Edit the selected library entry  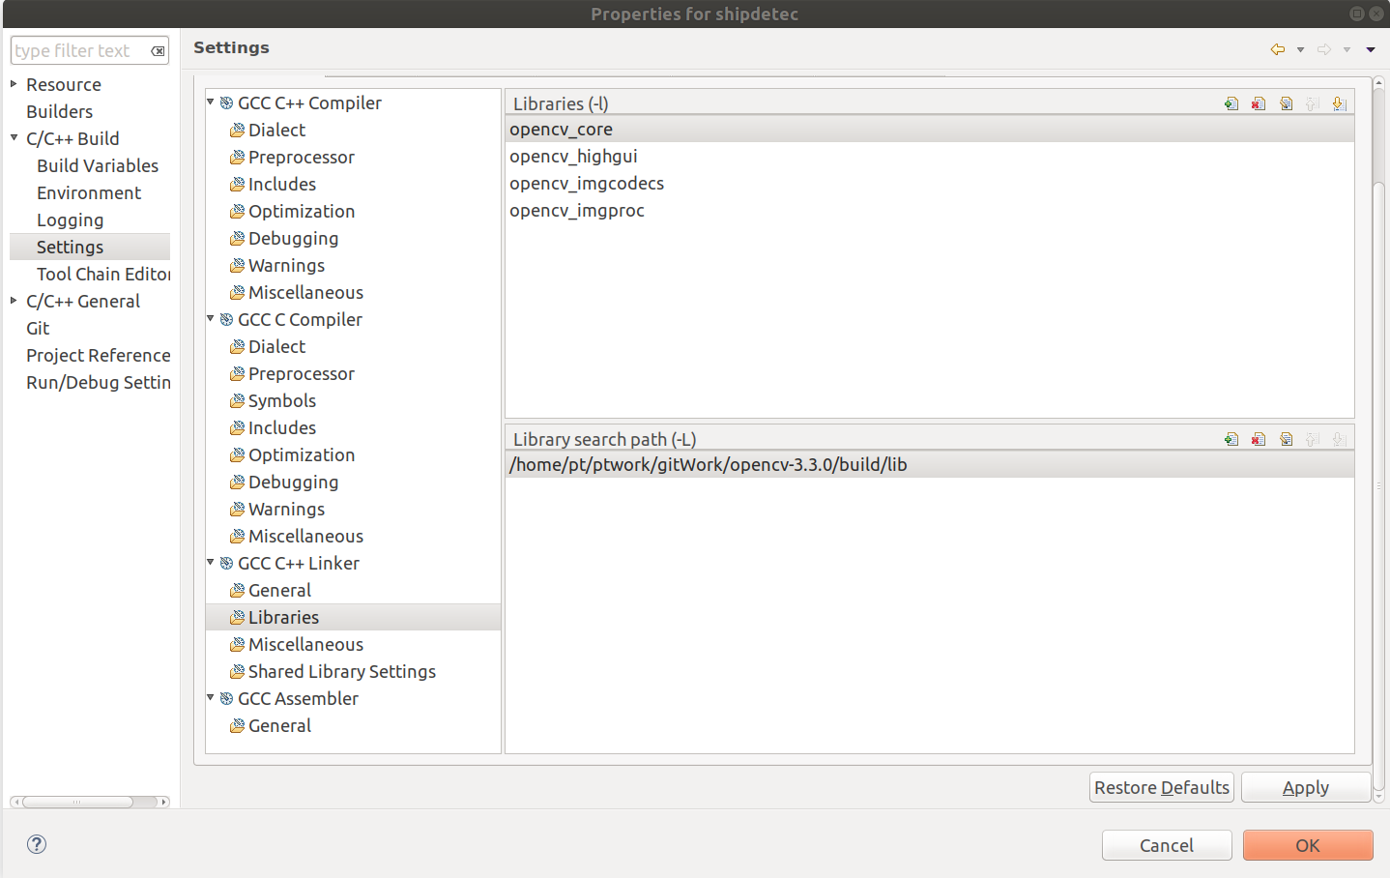(1286, 103)
